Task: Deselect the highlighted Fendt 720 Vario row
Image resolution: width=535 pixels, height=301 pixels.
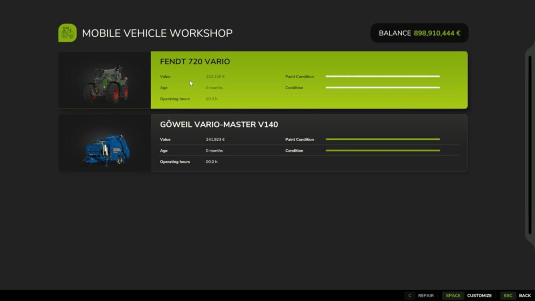Action: pyautogui.click(x=308, y=80)
